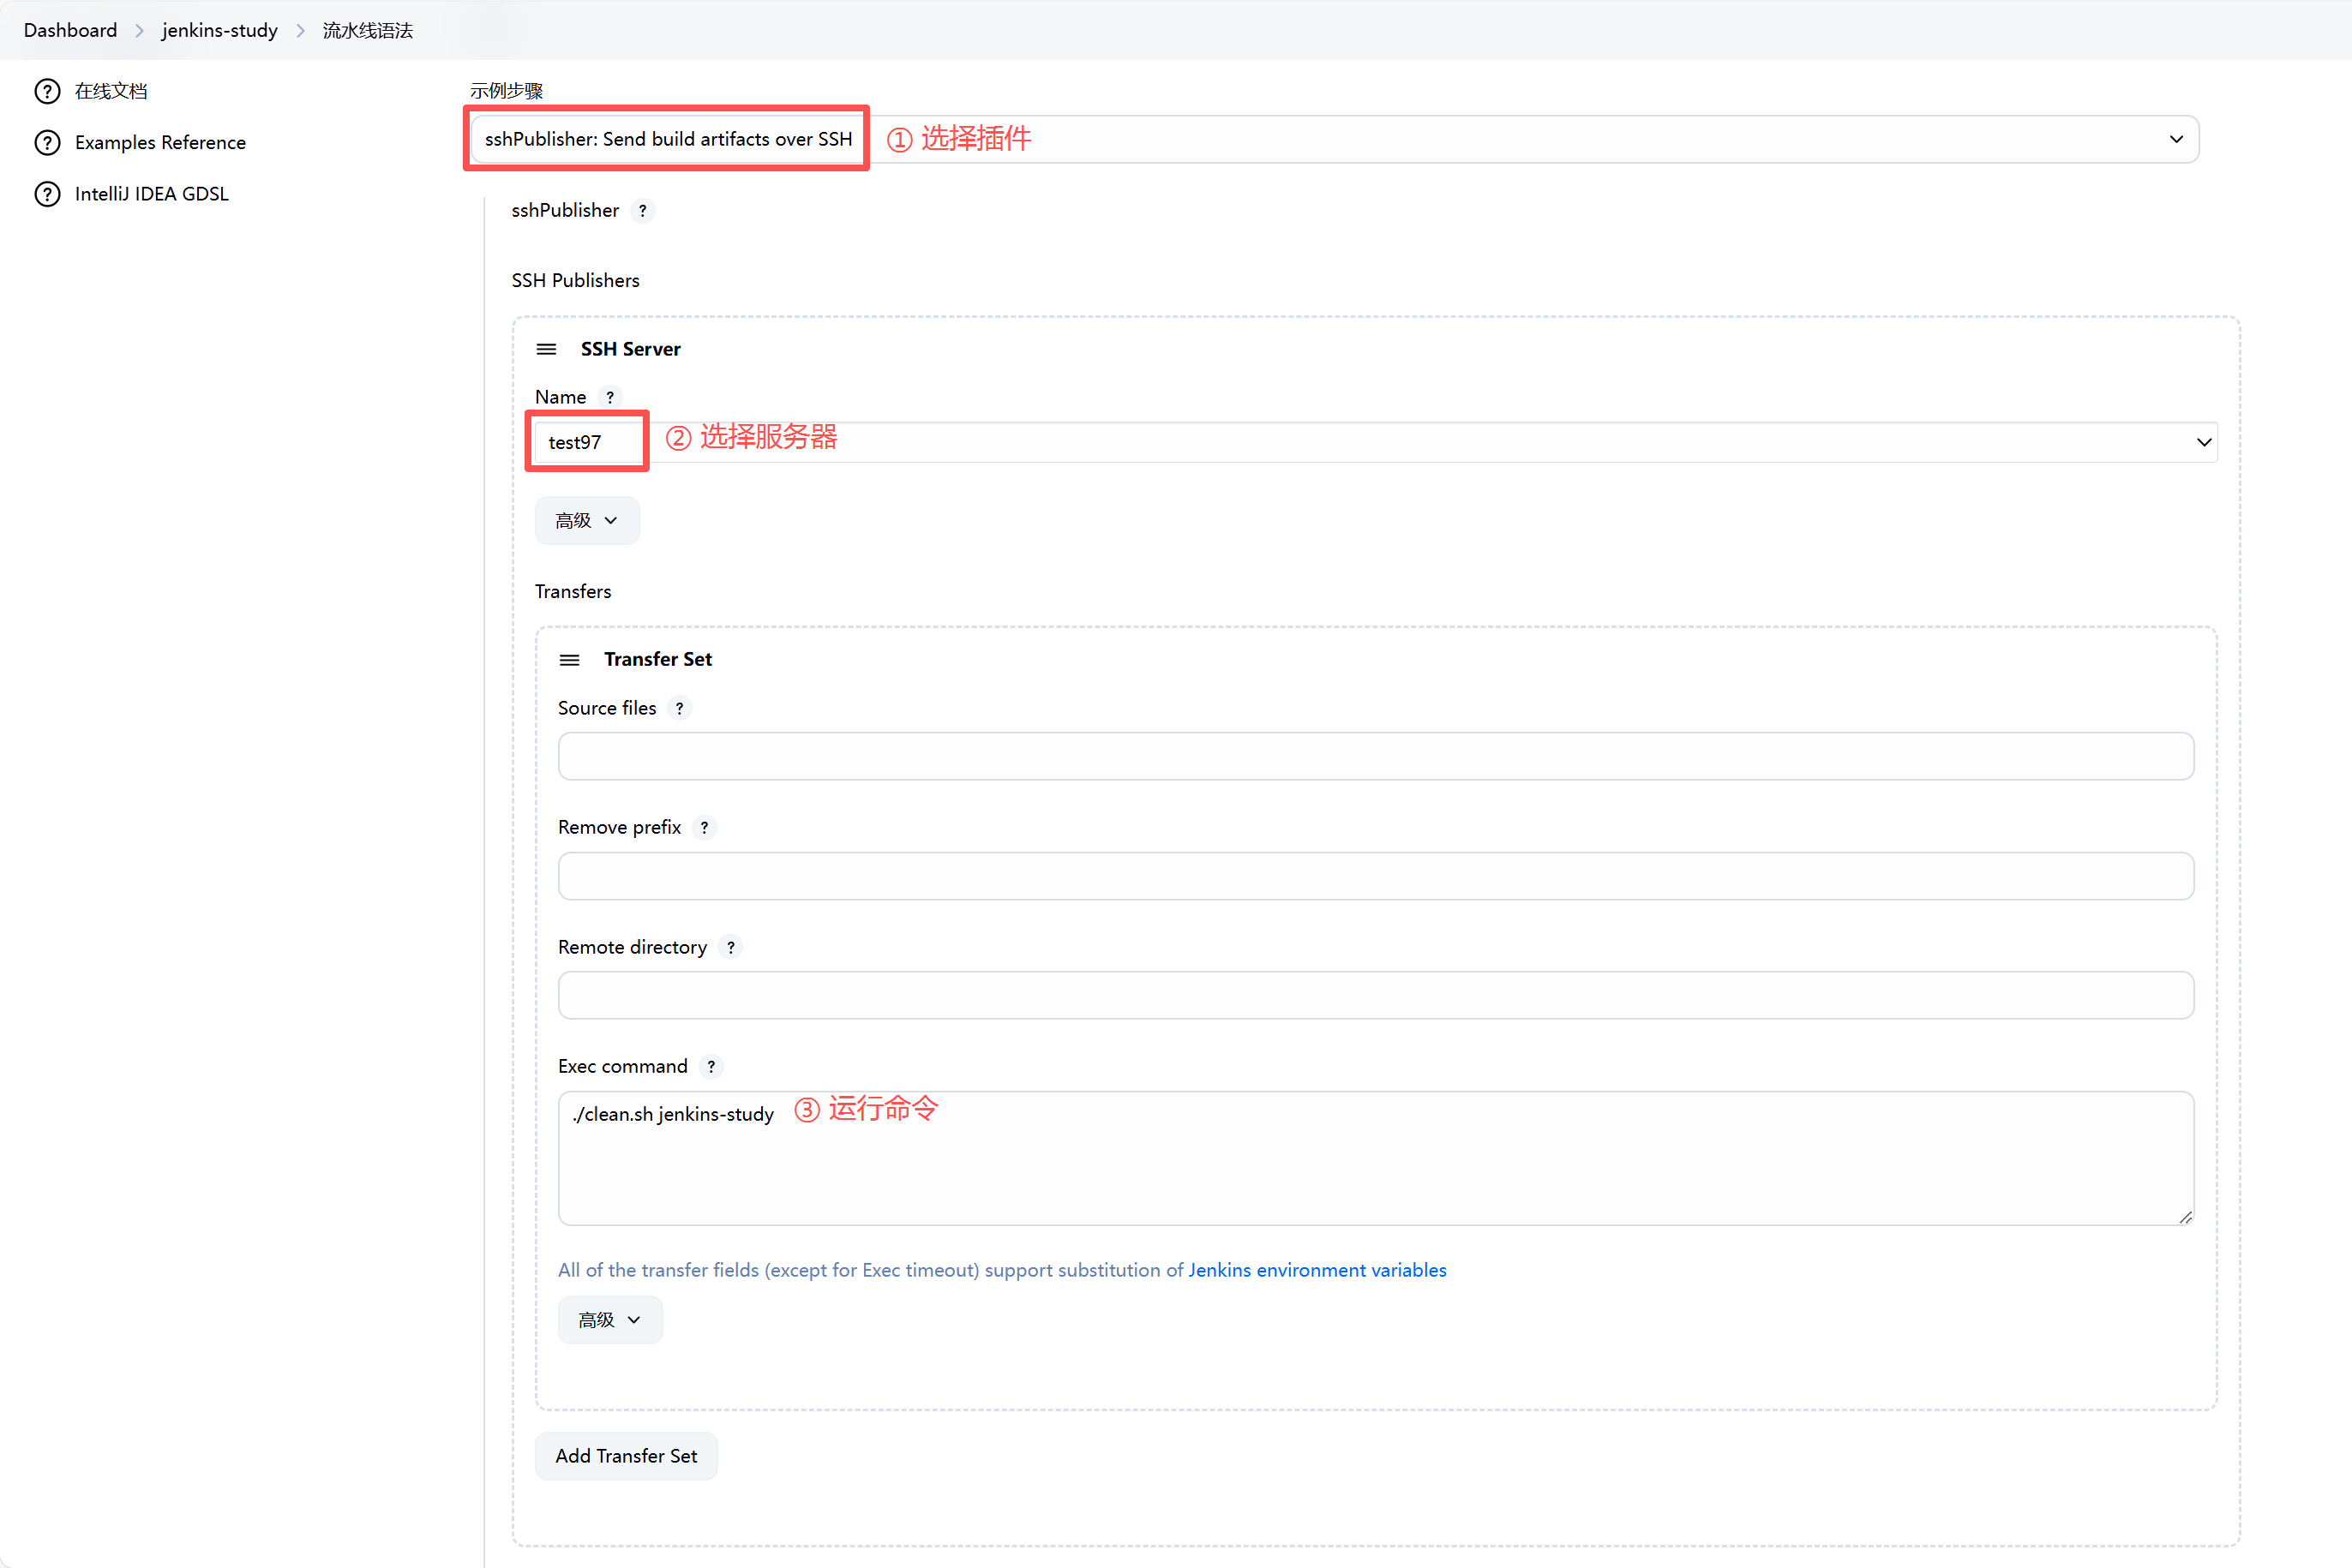Click Add Transfer Set button
Image resolution: width=2352 pixels, height=1568 pixels.
coord(627,1456)
